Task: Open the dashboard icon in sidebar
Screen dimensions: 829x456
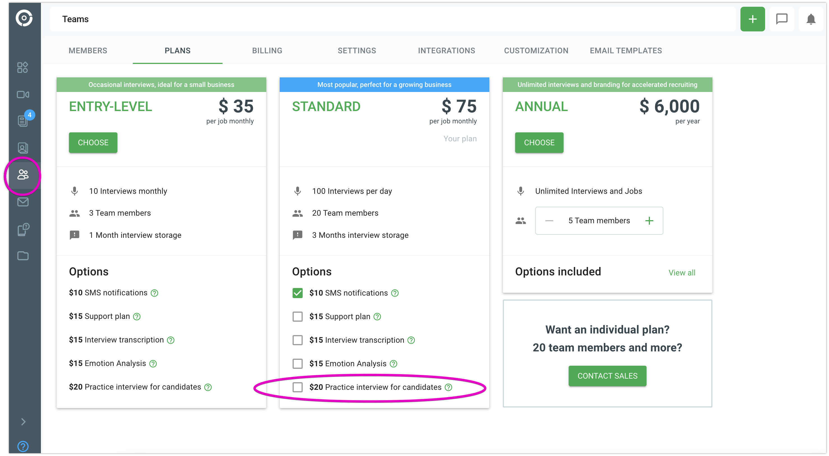Action: click(22, 67)
